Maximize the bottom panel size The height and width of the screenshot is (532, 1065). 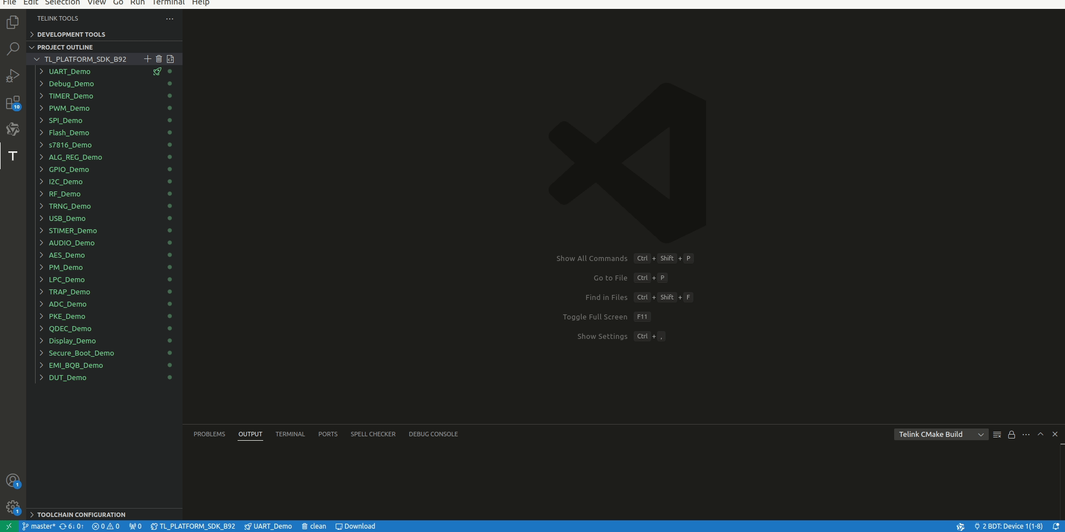pos(1041,435)
